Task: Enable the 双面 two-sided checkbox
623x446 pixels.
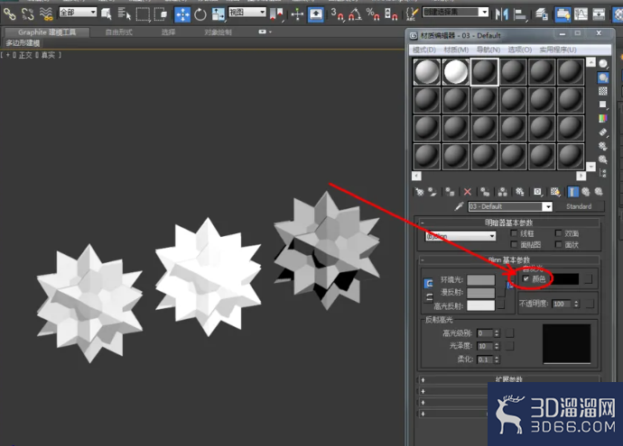Action: [x=558, y=233]
